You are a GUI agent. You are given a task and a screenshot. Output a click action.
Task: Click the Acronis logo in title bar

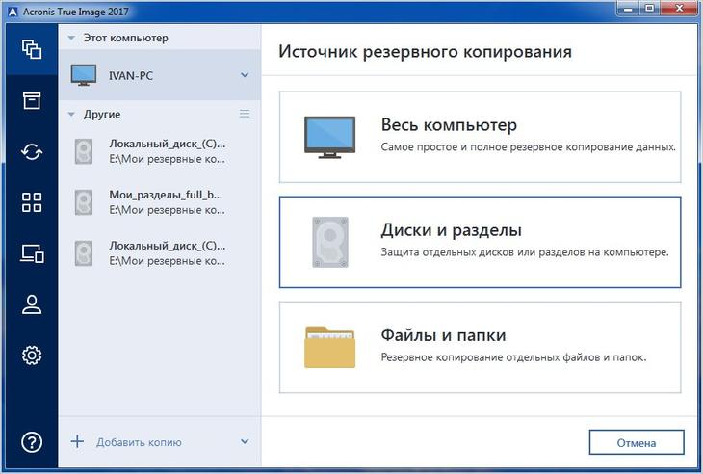[x=13, y=12]
